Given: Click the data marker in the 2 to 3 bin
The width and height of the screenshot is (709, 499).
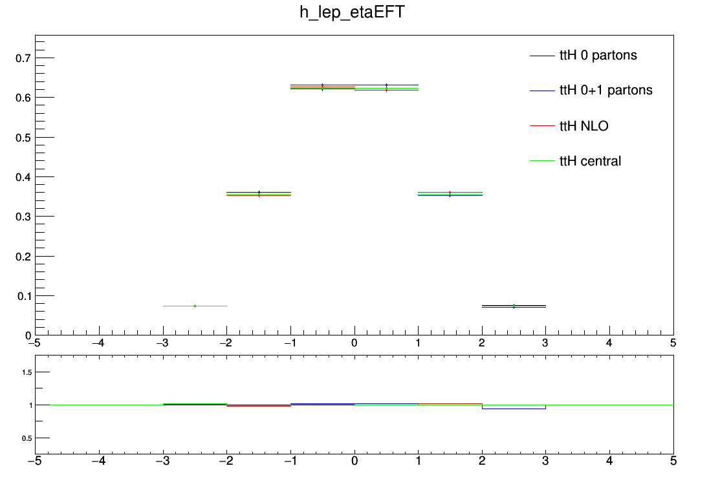Looking at the screenshot, I should tap(514, 306).
